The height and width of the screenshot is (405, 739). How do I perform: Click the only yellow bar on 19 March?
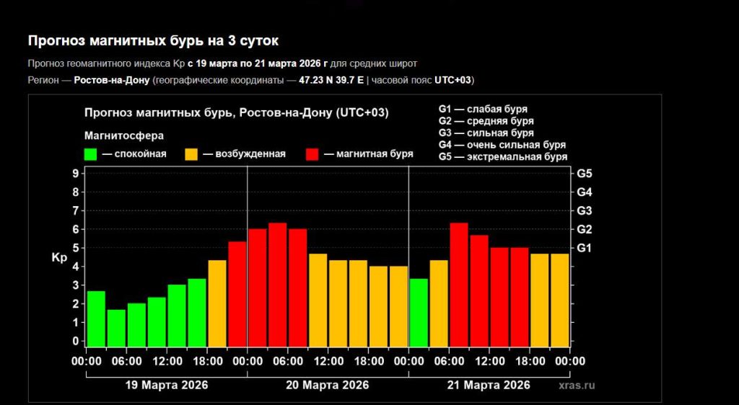pyautogui.click(x=217, y=303)
